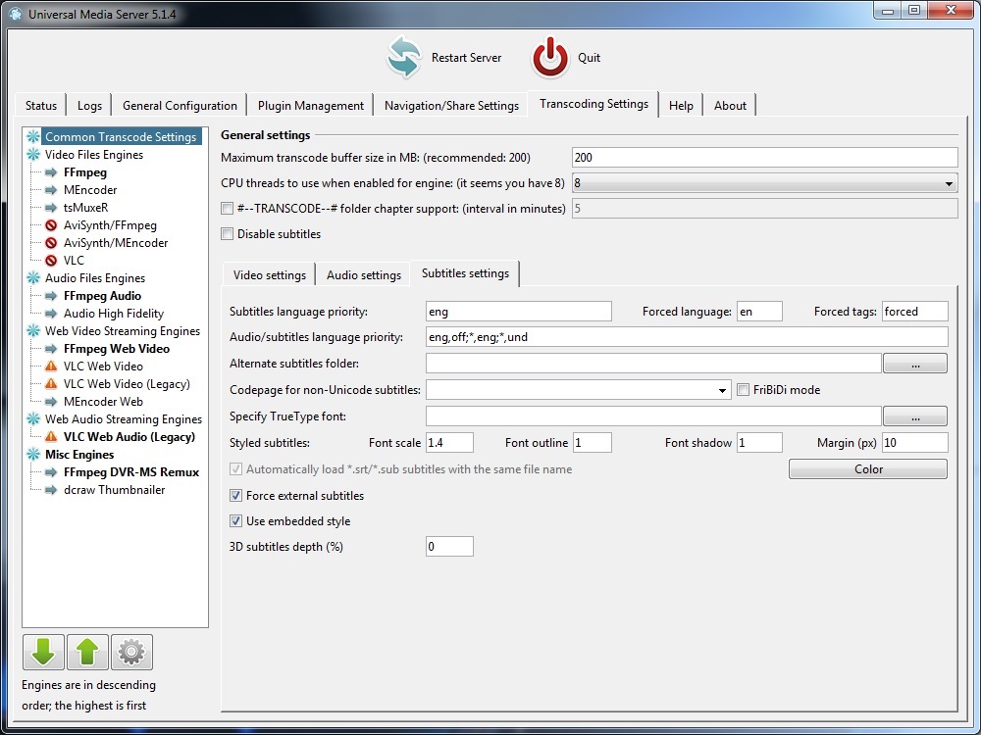Click the tsMuxeR engine arrow icon
This screenshot has height=735, width=981.
[51, 208]
